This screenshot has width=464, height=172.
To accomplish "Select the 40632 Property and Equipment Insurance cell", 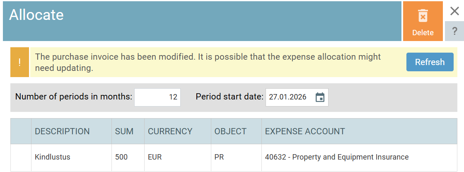I will 359,157.
